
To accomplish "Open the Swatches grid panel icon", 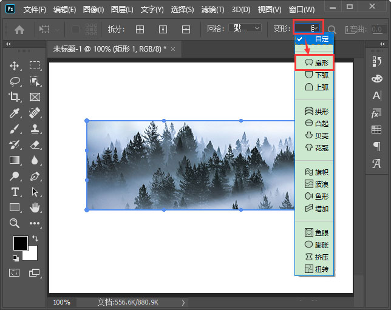I will point(376,130).
